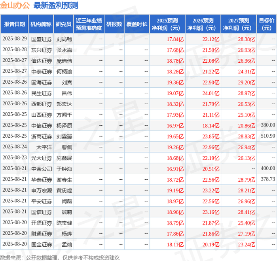
Task: Click the 目标价 column header
Action: [x=267, y=24]
